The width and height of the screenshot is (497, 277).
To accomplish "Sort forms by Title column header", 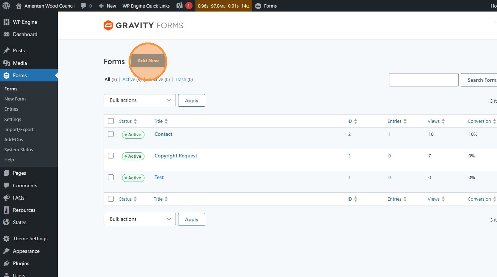I will (x=161, y=121).
